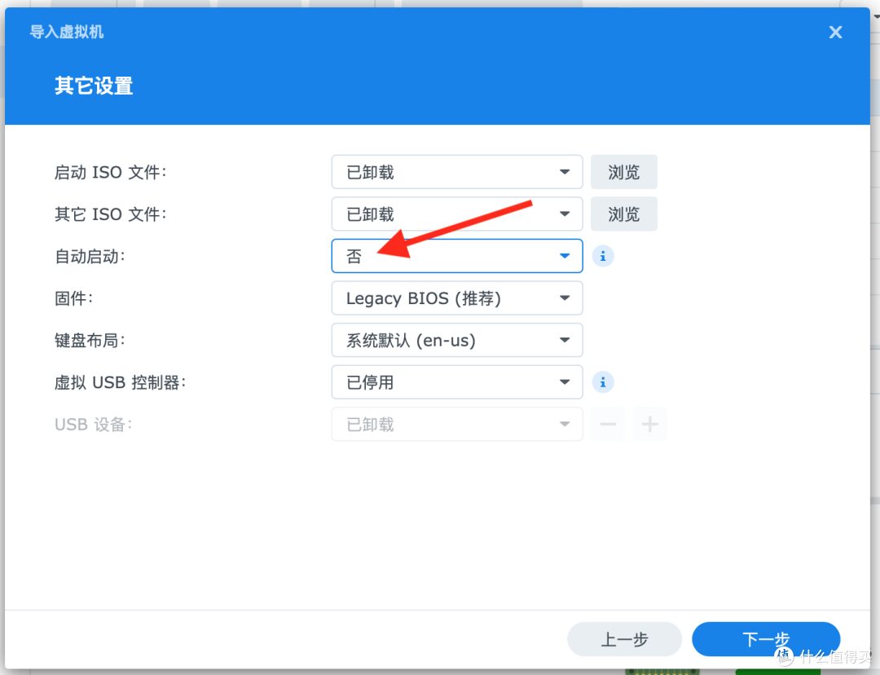Click the minus icon next to USB 设备
880x675 pixels.
[608, 424]
